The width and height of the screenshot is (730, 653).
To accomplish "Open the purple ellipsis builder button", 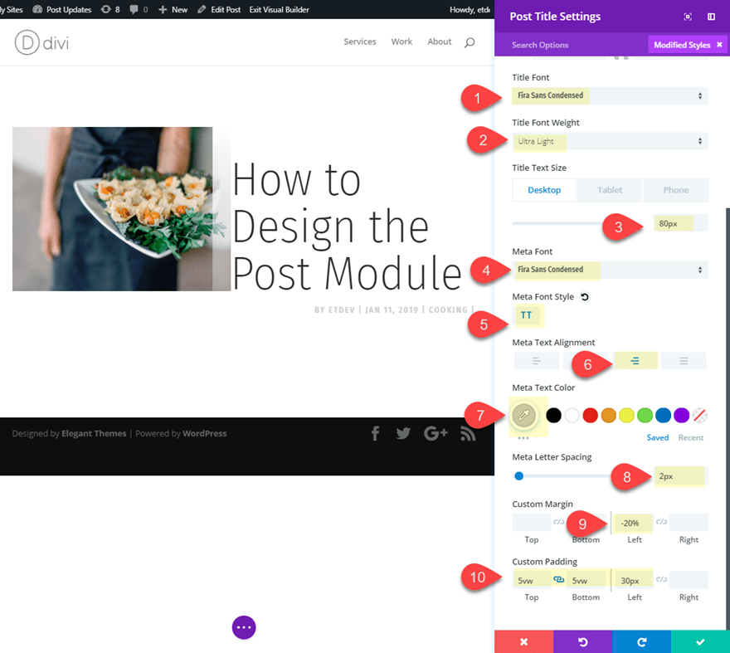I will click(x=244, y=627).
